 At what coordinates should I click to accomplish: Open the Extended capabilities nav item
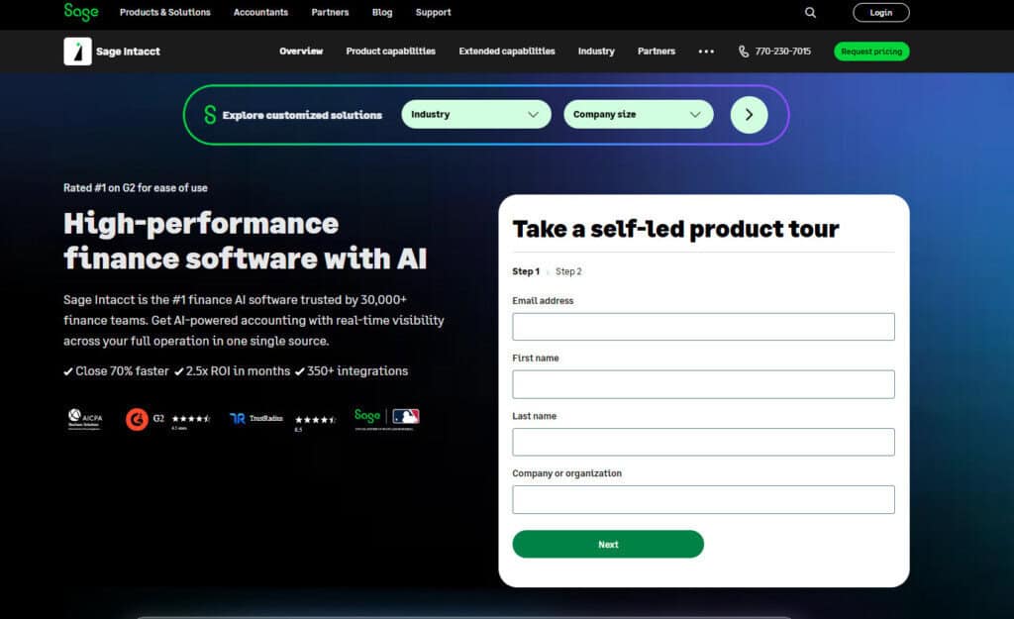(x=506, y=52)
